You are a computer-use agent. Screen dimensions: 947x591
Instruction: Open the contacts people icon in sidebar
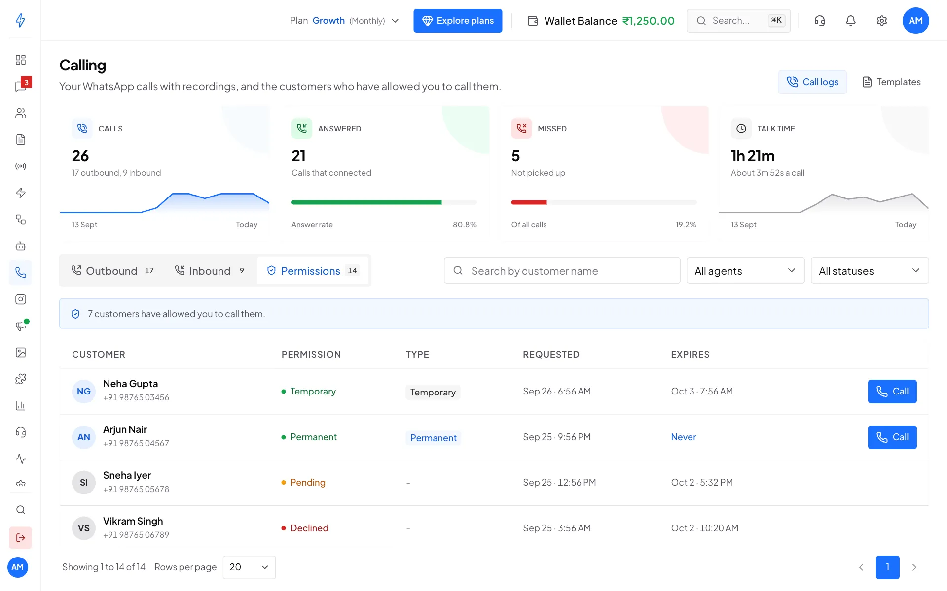(x=20, y=113)
